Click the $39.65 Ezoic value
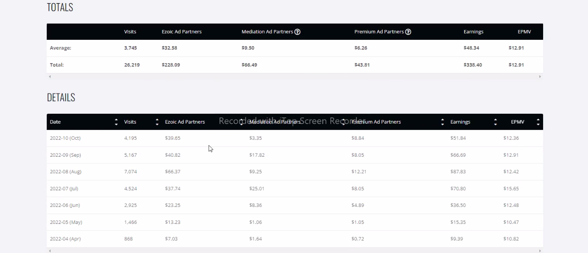The height and width of the screenshot is (253, 588). [x=173, y=138]
